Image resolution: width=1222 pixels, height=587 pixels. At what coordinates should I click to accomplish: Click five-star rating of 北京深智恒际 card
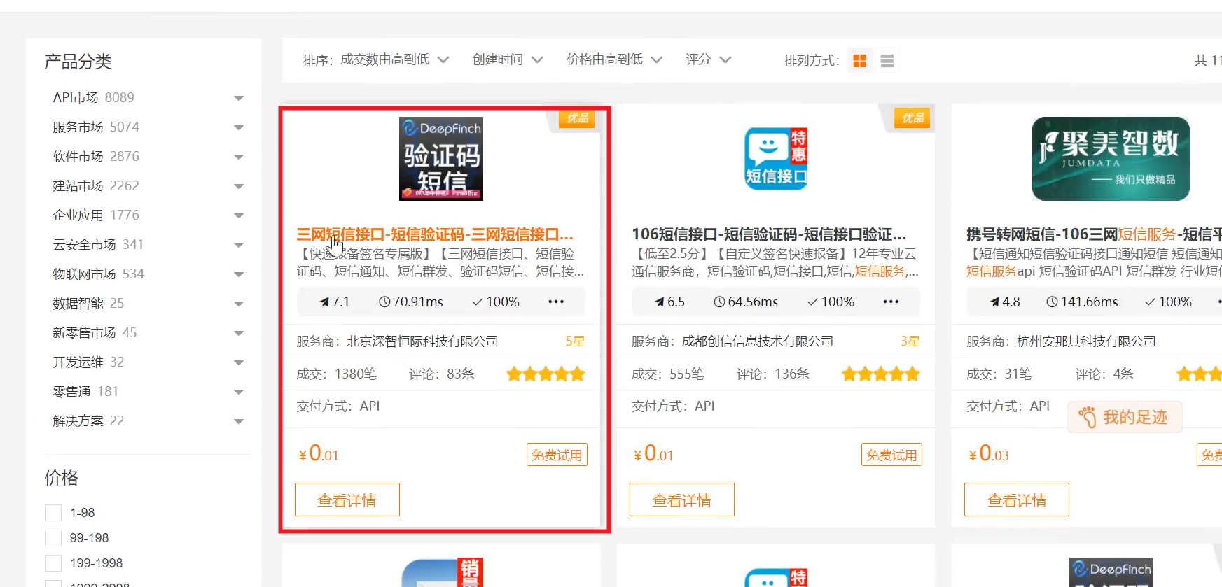point(546,374)
